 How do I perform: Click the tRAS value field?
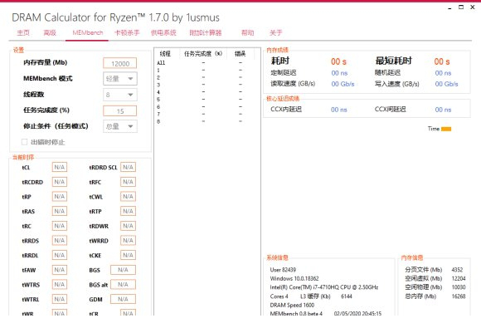[x=60, y=211]
